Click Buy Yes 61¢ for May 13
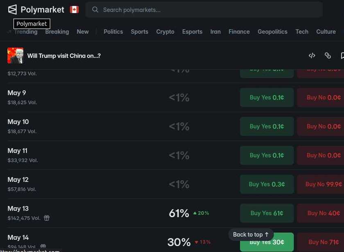Screen dimensions: 344x252 point(267,213)
